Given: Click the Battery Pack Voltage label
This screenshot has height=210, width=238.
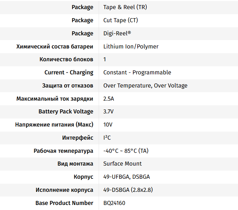Looking at the screenshot, I should (x=66, y=111).
